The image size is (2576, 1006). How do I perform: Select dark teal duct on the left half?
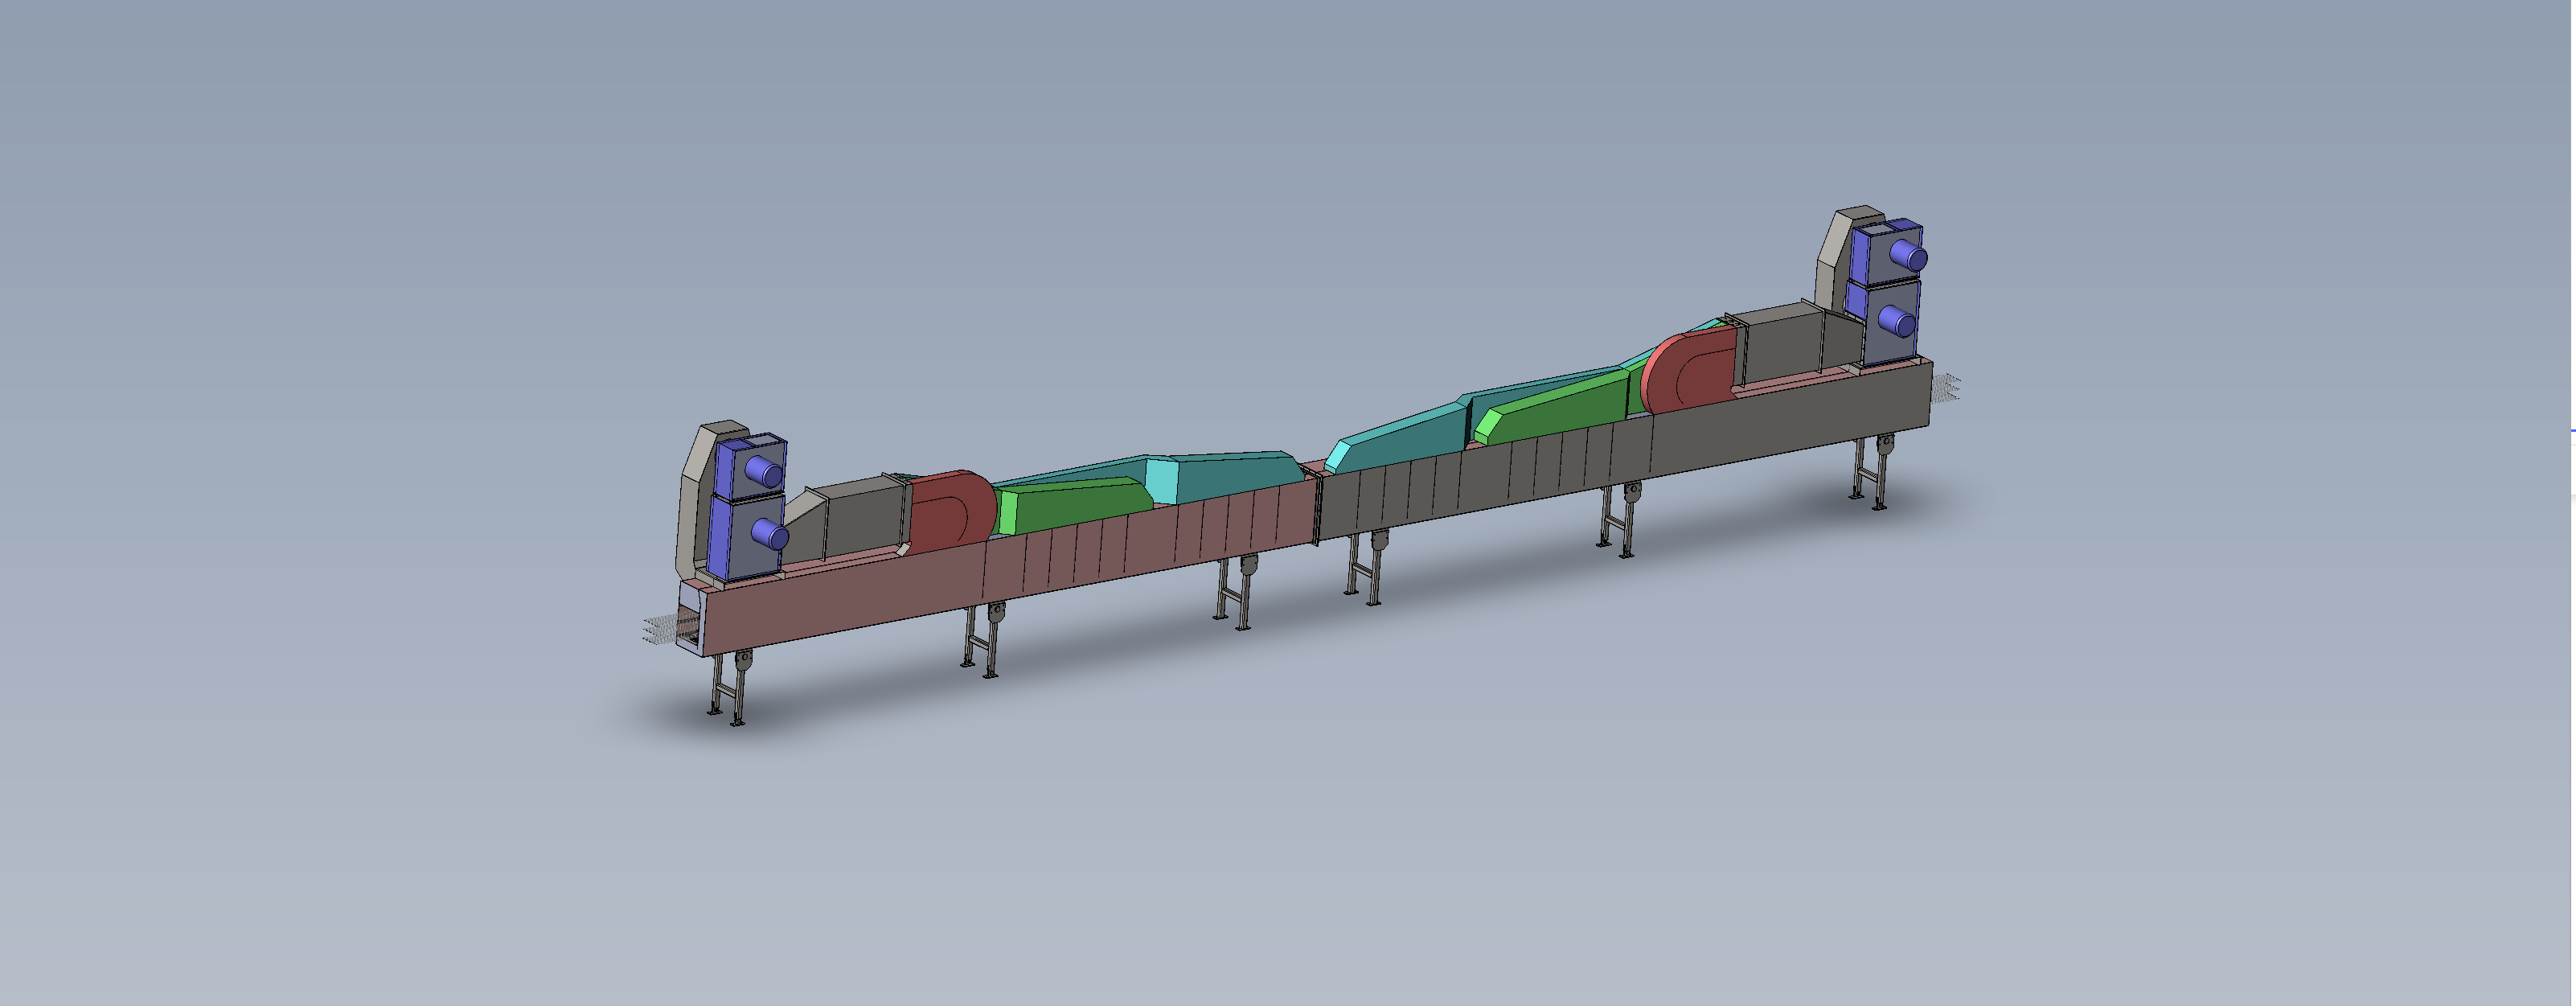[x=1240, y=476]
